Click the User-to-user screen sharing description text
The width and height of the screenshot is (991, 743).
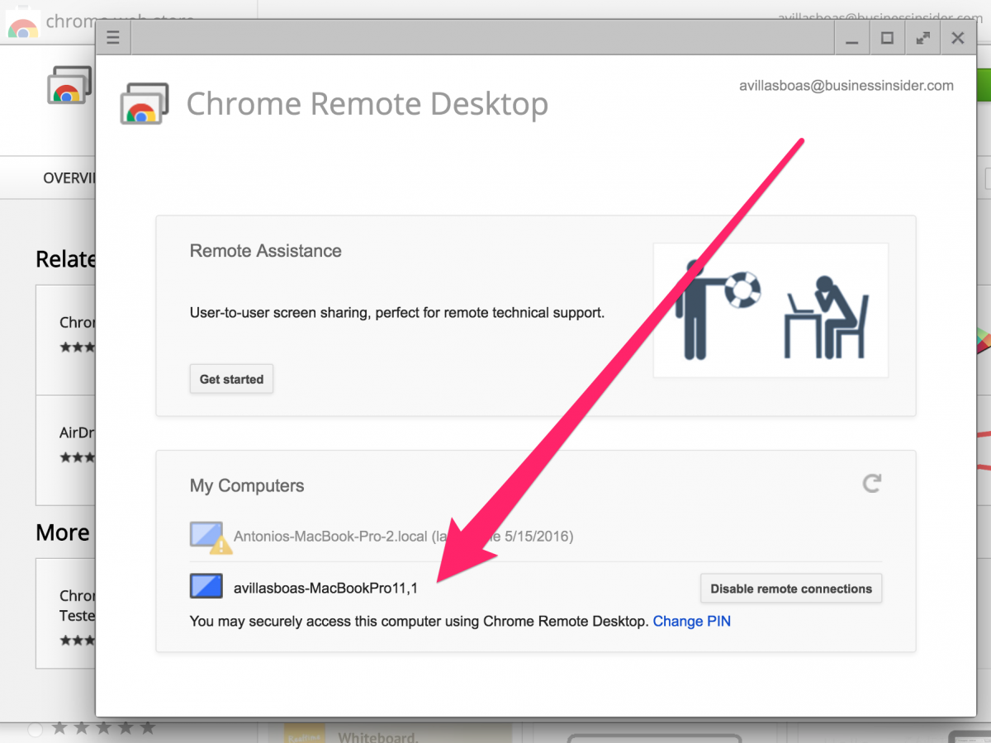[397, 313]
